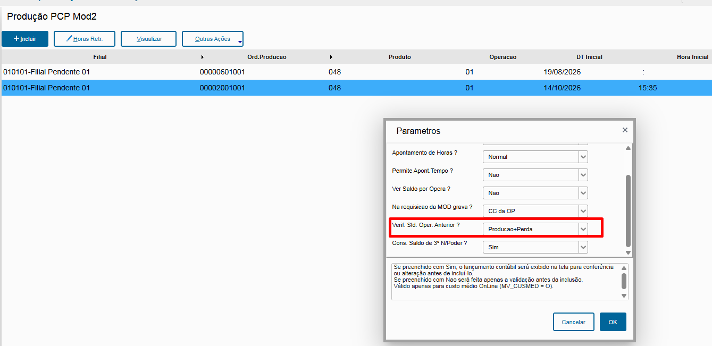Select order number 00000601001 cell
The width and height of the screenshot is (712, 346).
click(222, 72)
